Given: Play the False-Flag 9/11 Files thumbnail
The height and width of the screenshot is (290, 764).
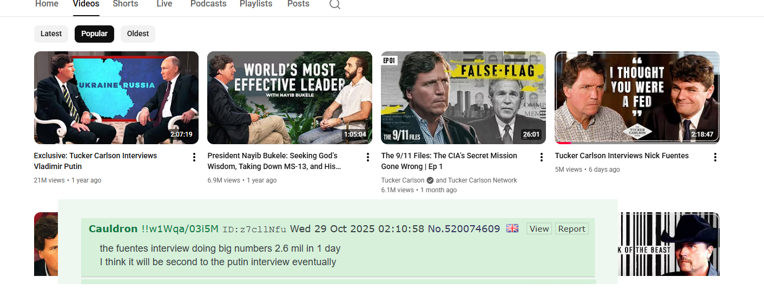Looking at the screenshot, I should [463, 98].
